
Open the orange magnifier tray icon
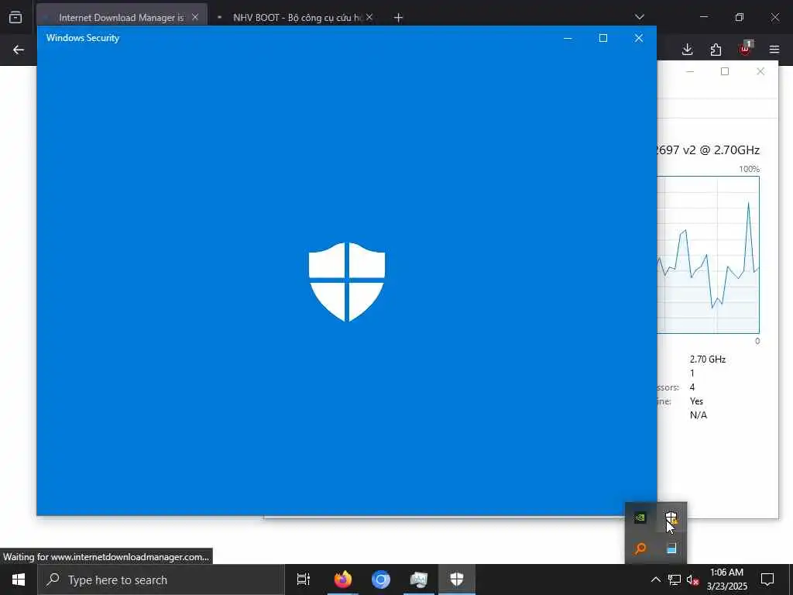click(x=640, y=549)
